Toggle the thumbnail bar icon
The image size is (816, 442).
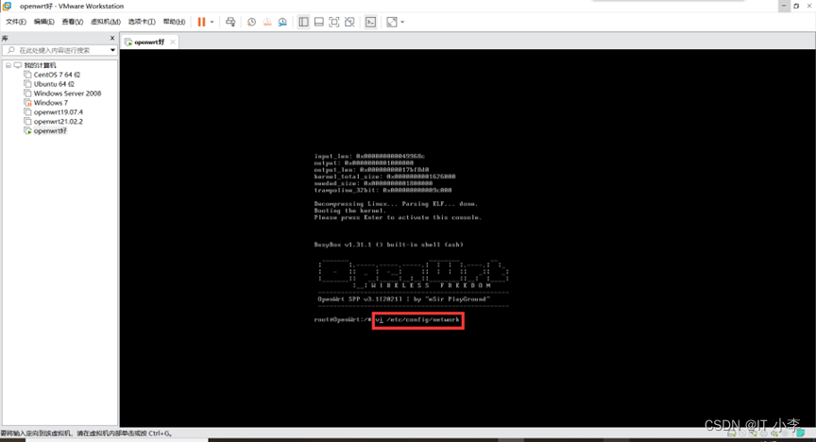[x=319, y=22]
